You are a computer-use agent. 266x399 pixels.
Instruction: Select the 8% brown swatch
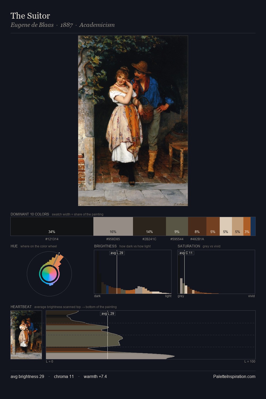pyautogui.click(x=197, y=226)
